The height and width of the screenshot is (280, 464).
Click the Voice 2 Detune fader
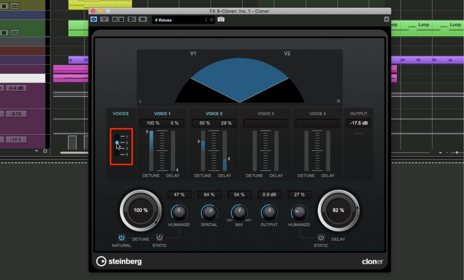click(x=203, y=151)
